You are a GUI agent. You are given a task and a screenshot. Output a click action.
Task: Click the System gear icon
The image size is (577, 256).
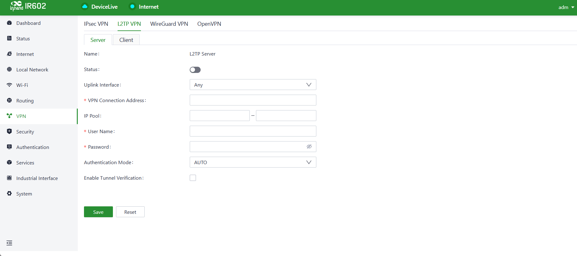[x=9, y=194]
